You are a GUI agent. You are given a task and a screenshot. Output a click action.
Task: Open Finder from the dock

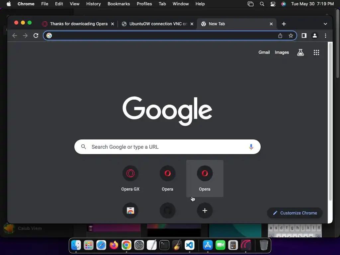(x=76, y=245)
